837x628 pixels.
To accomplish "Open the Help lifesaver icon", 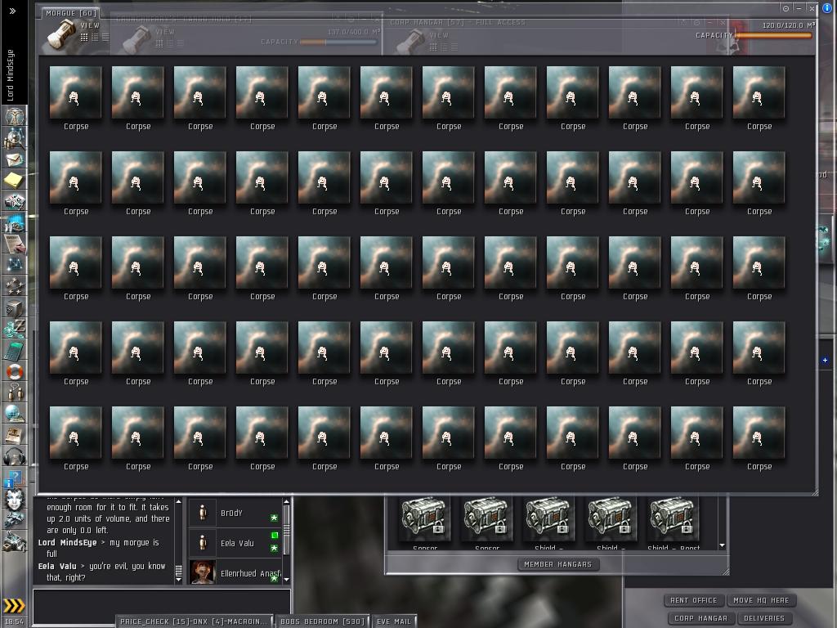I will tap(15, 371).
